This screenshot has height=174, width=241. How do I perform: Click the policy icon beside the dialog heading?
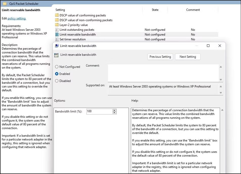coord(56,55)
